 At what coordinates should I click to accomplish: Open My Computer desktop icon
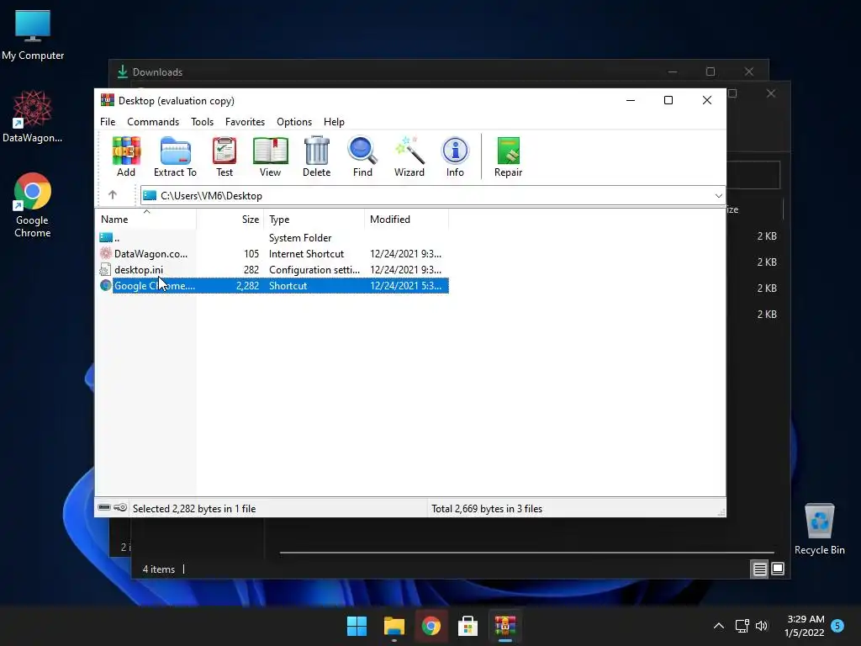pyautogui.click(x=33, y=35)
